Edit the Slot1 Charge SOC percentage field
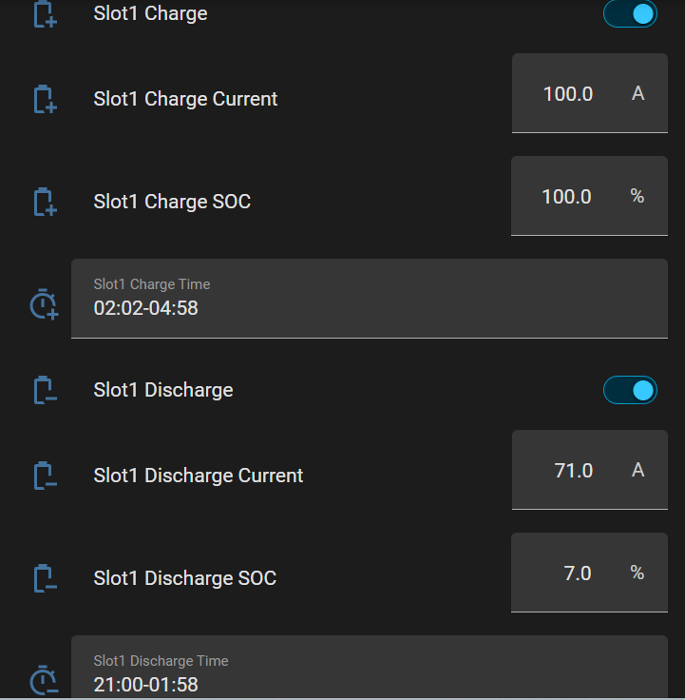 pos(589,196)
